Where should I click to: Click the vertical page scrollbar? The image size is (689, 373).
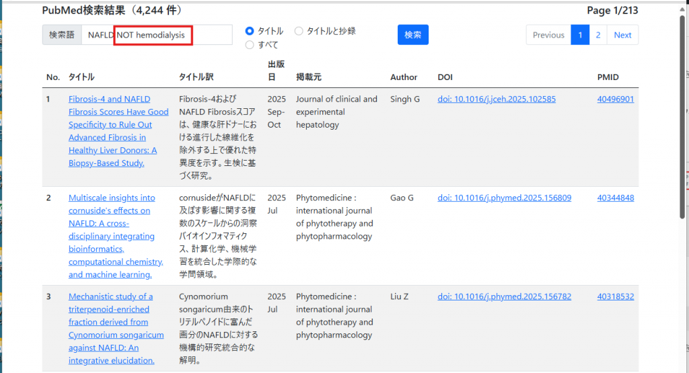click(x=684, y=134)
